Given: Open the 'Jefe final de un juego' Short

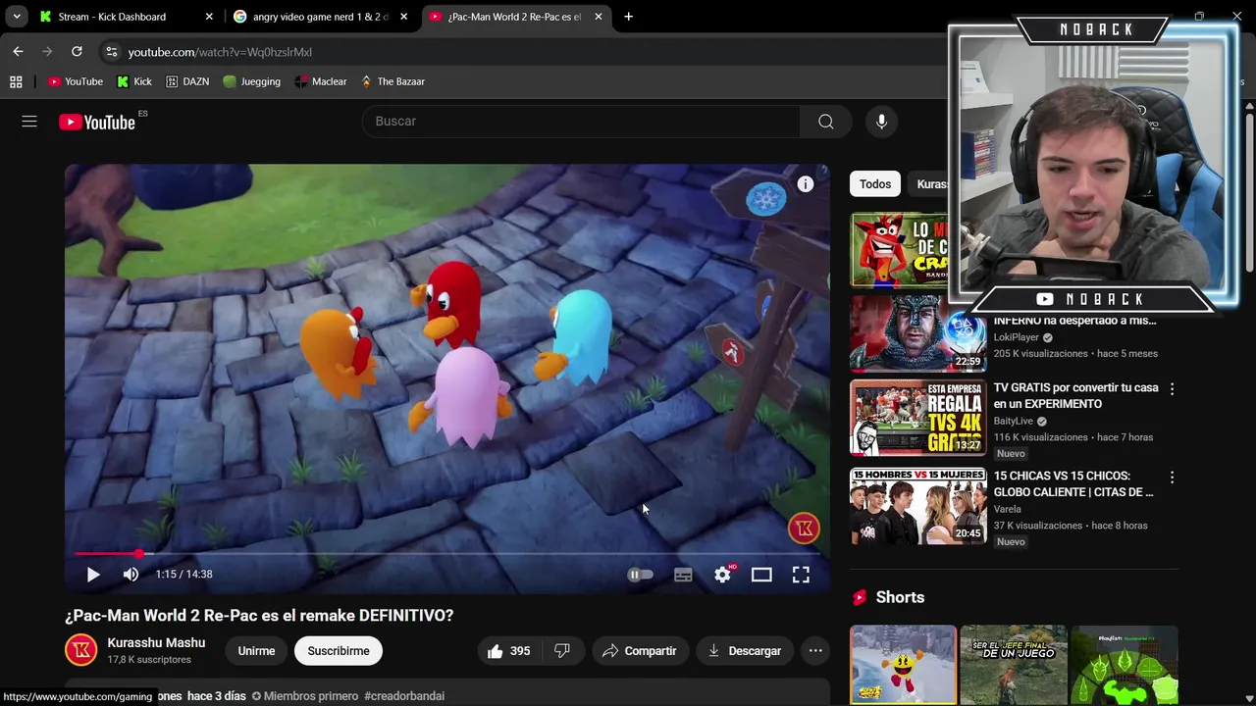Looking at the screenshot, I should point(1013,665).
